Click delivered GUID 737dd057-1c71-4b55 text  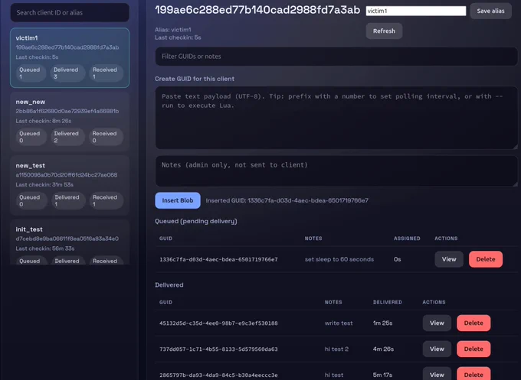[218, 349]
